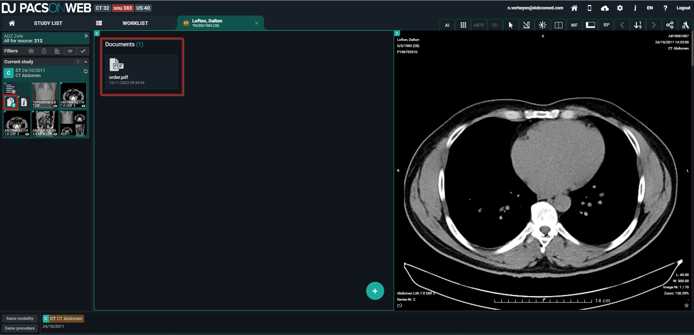Viewport: 694px width, 335px height.
Task: Toggle the checkmark filter button
Action: [x=83, y=51]
